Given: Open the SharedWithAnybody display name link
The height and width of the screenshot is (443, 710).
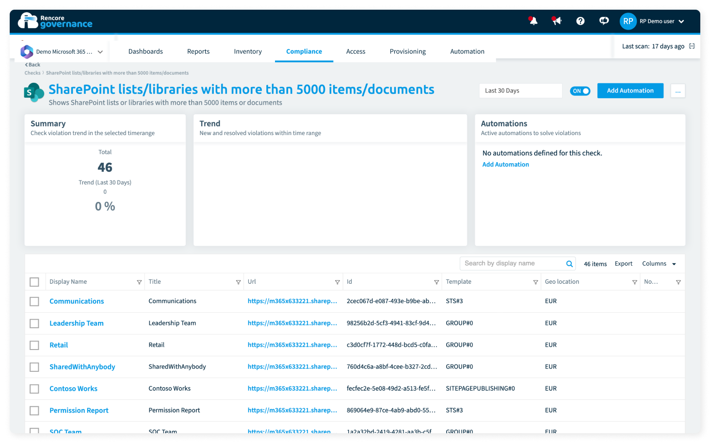Looking at the screenshot, I should 82,367.
